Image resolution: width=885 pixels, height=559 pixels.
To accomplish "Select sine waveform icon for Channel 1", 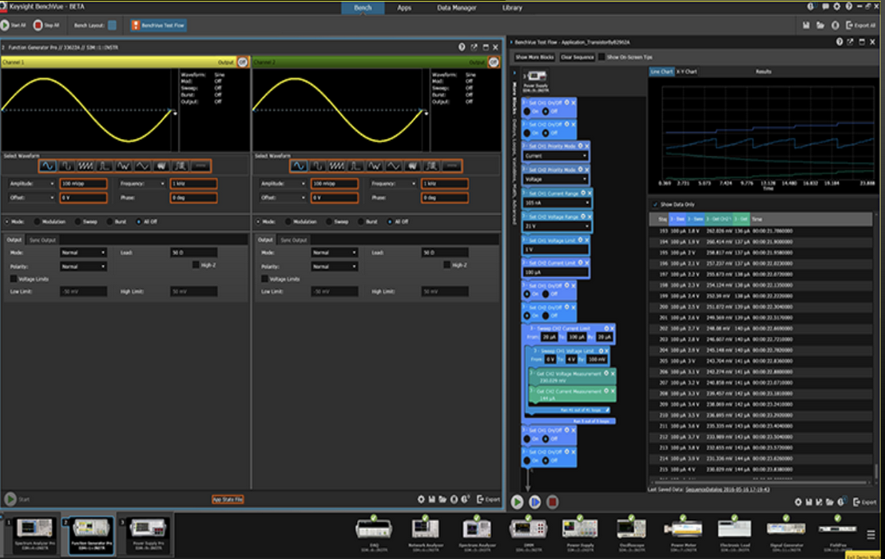I will pos(48,165).
